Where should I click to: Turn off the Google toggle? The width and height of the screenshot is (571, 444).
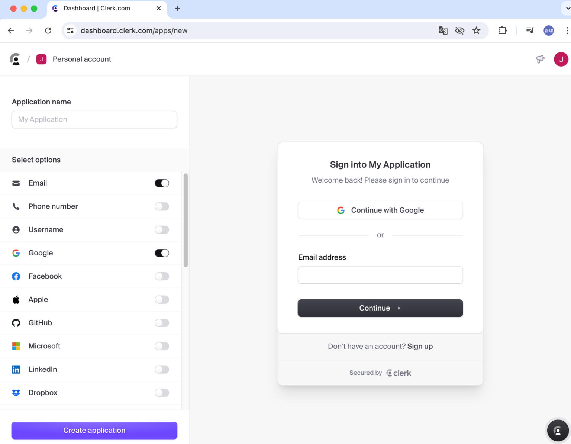click(x=162, y=253)
